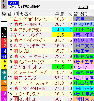94x101 pixels.
Task: Click jockey 松山弘平 cell
Action: pos(83,83)
